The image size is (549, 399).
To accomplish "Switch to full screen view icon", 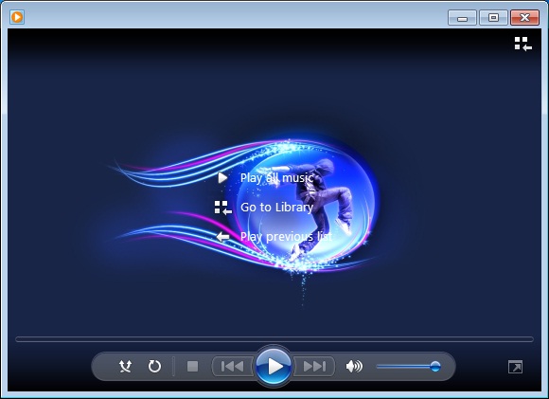I will 515,367.
